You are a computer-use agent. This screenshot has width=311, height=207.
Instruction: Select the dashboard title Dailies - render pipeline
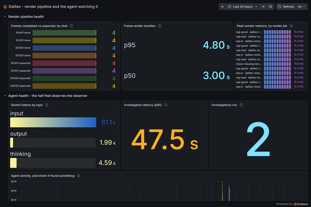click(x=53, y=7)
